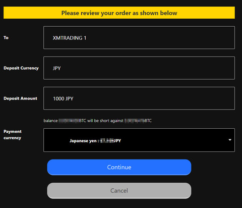Click the Deposit Amount 1000 JPY field
The width and height of the screenshot is (242, 208).
pos(139,98)
